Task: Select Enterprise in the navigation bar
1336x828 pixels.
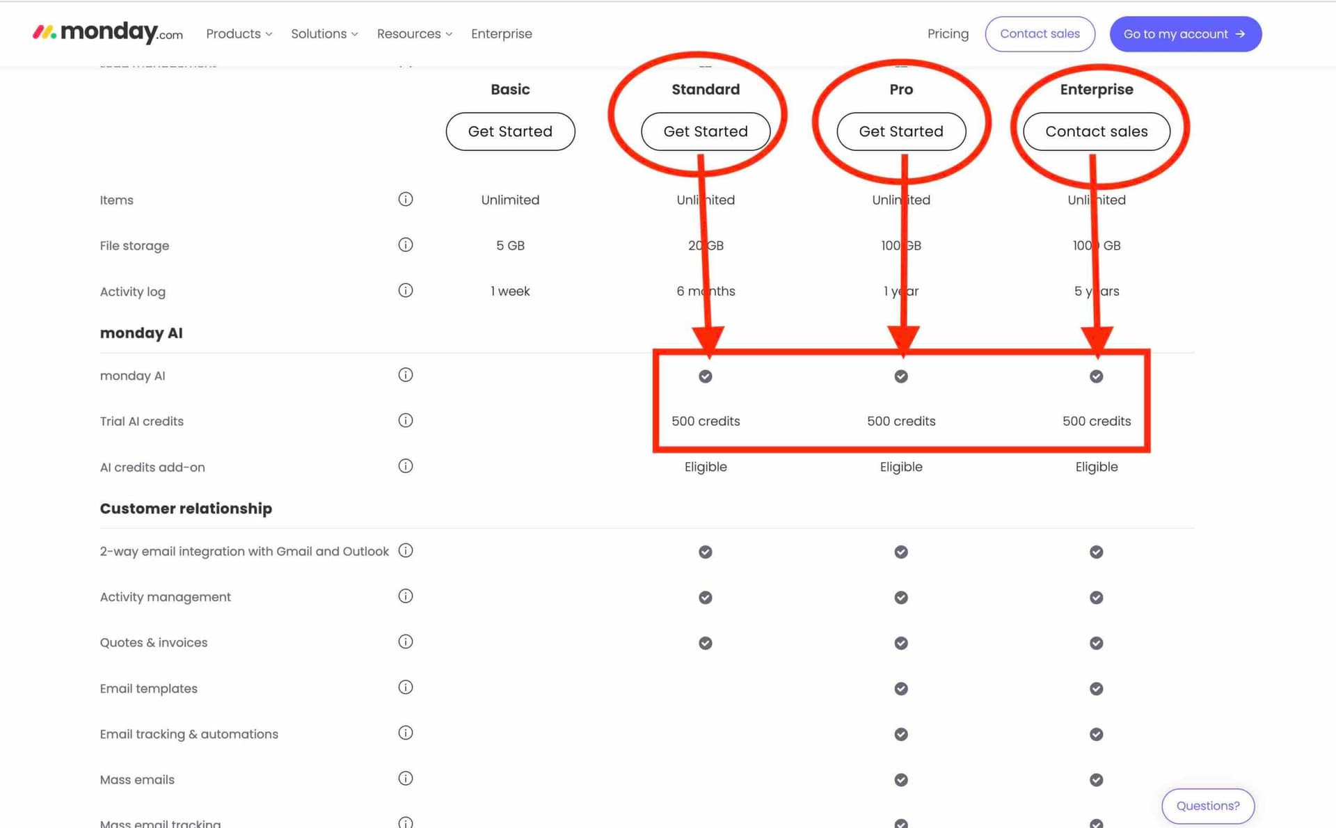Action: coord(501,33)
